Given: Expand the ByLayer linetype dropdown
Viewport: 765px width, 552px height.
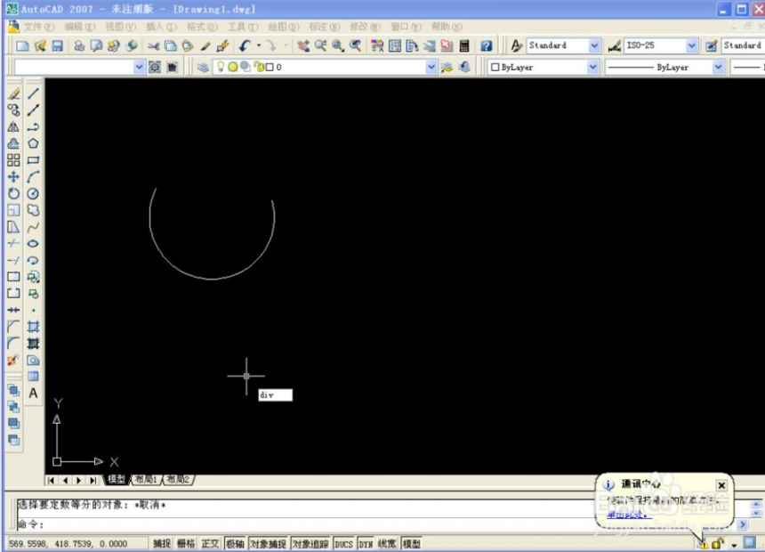Looking at the screenshot, I should point(718,67).
